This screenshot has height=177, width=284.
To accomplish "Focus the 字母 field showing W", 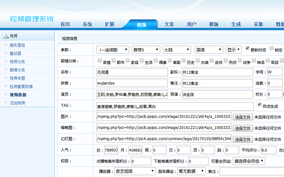I will point(275,72).
